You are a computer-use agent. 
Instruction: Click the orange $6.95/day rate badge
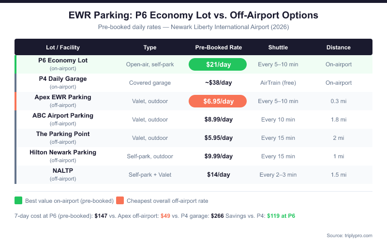coord(218,101)
